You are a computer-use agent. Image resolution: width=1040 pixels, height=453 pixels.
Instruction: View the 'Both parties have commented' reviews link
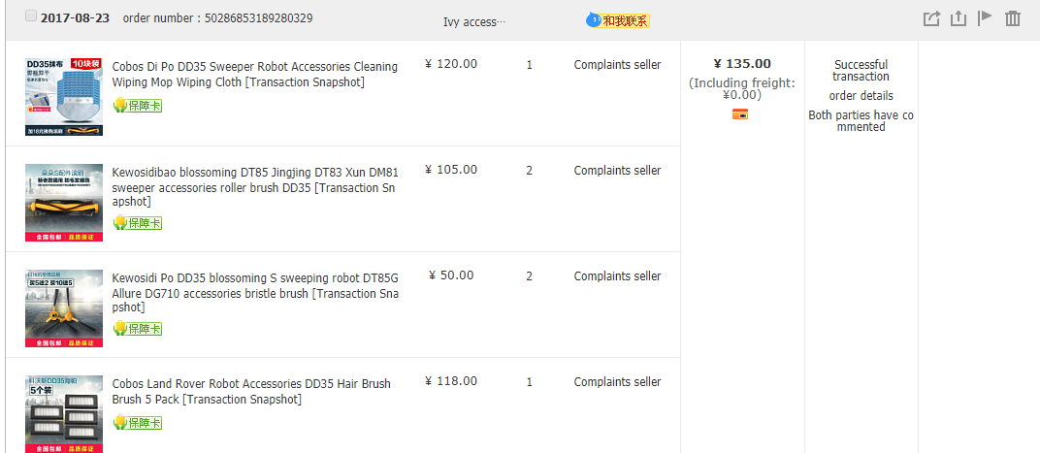pyautogui.click(x=861, y=121)
